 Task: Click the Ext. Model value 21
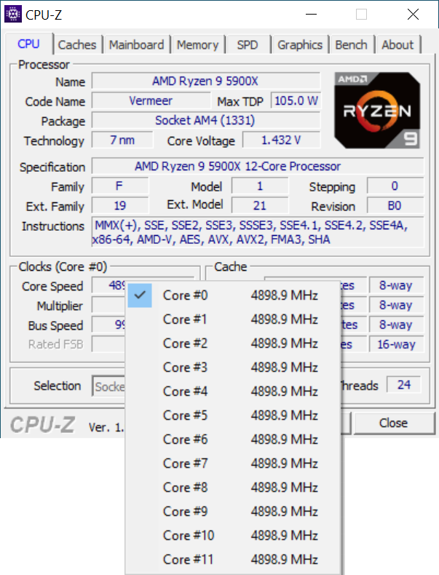tap(260, 206)
